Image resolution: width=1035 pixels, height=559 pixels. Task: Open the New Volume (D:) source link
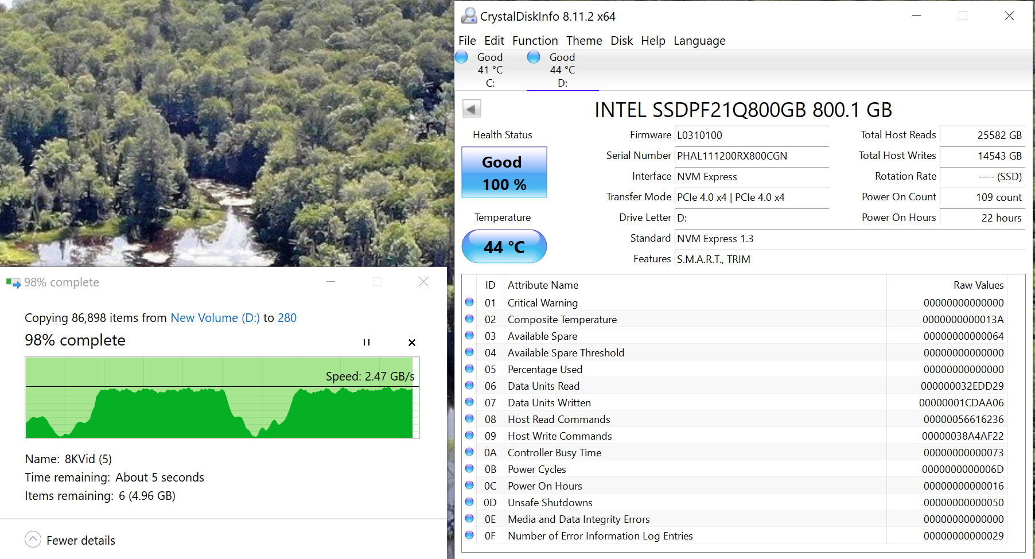point(215,318)
